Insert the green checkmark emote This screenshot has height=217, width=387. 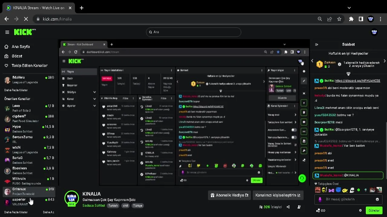pos(359,190)
